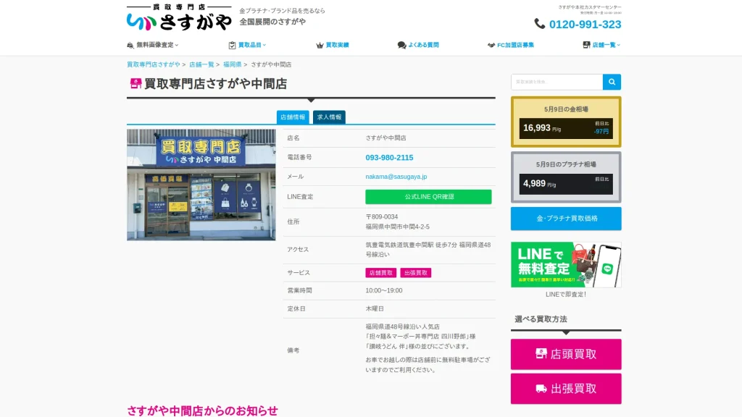Click the store name value さすがや中間店
Screen dimensions: 742x417
(x=385, y=138)
